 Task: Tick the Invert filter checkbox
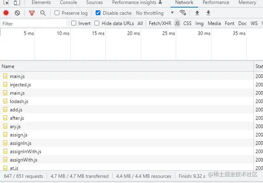pyautogui.click(x=74, y=23)
